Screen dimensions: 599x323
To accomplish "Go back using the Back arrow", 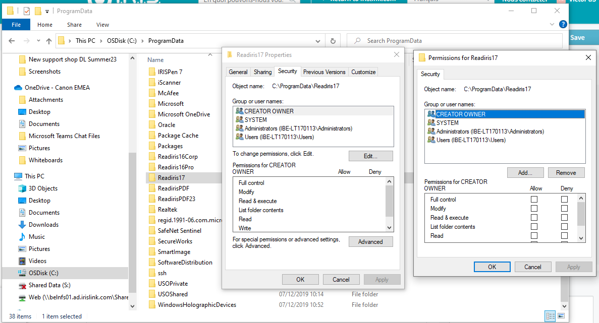I will (12, 41).
